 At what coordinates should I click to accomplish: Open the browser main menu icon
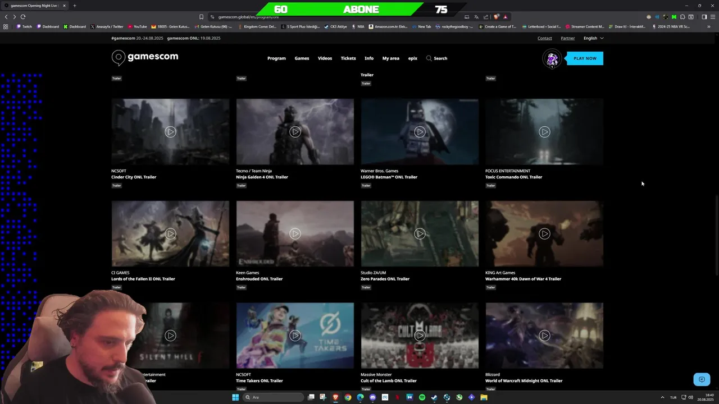pyautogui.click(x=712, y=17)
